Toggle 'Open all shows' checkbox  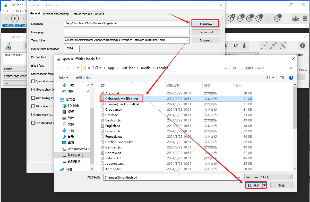pyautogui.click(x=33, y=81)
